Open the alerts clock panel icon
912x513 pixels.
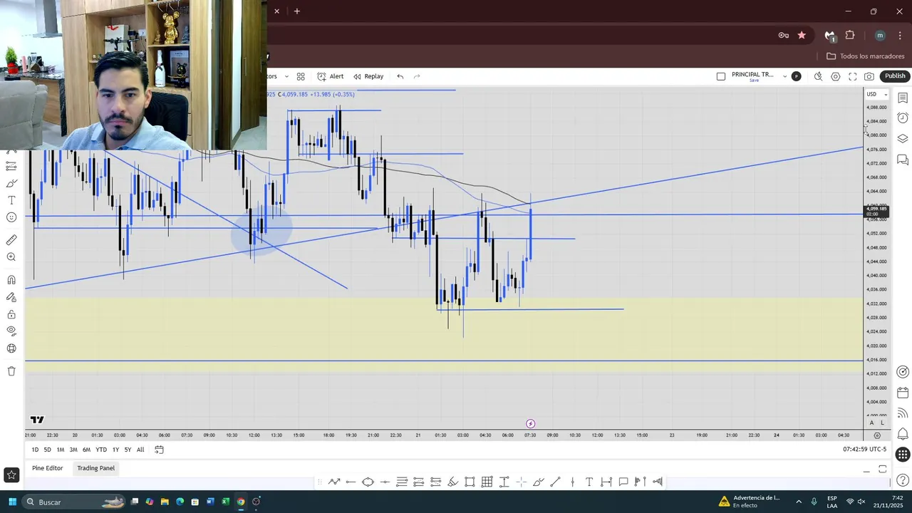pos(903,118)
